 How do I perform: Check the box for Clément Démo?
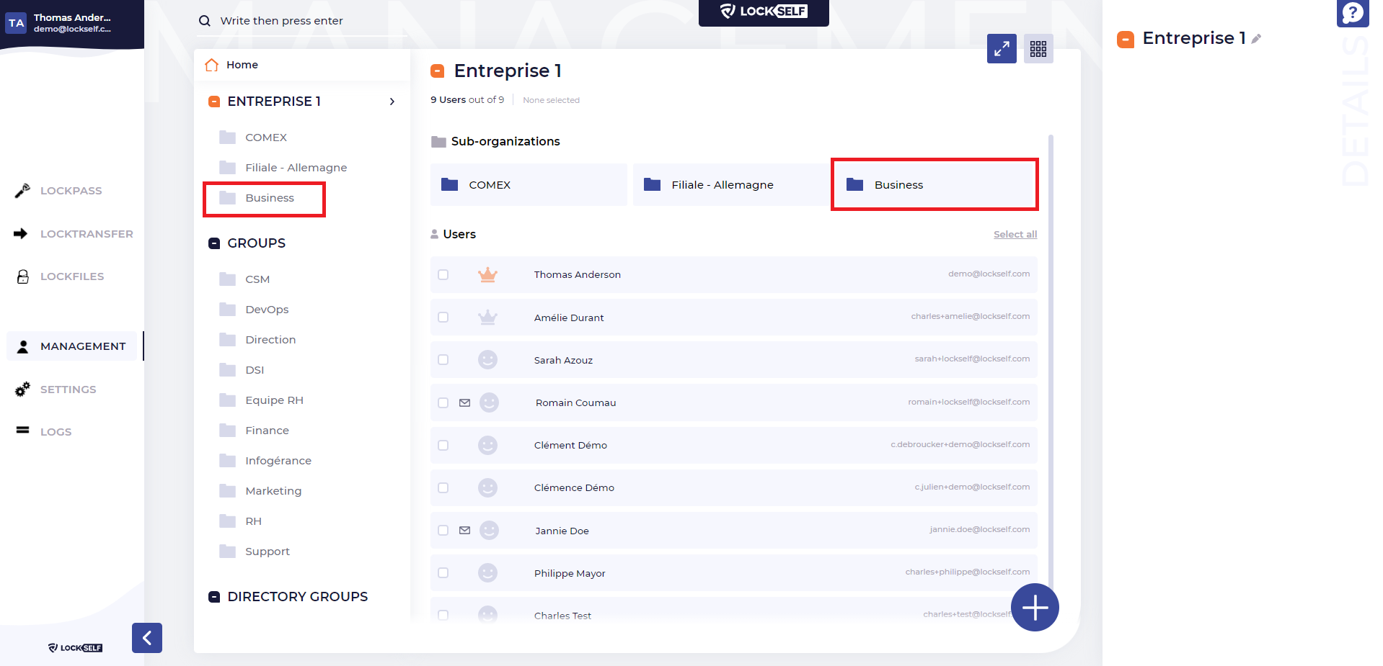pos(443,445)
